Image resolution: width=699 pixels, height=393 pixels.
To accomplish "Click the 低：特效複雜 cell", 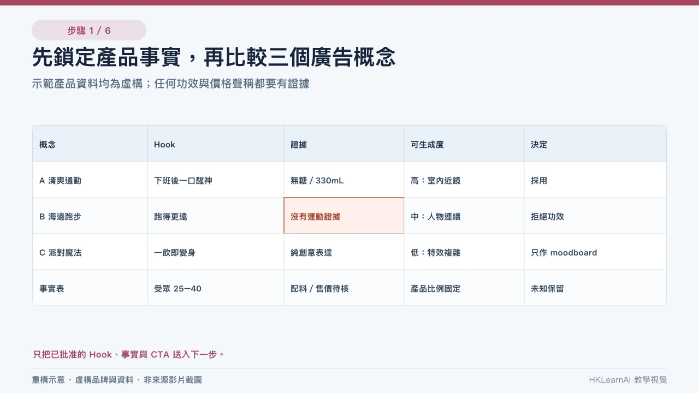I will tap(464, 252).
